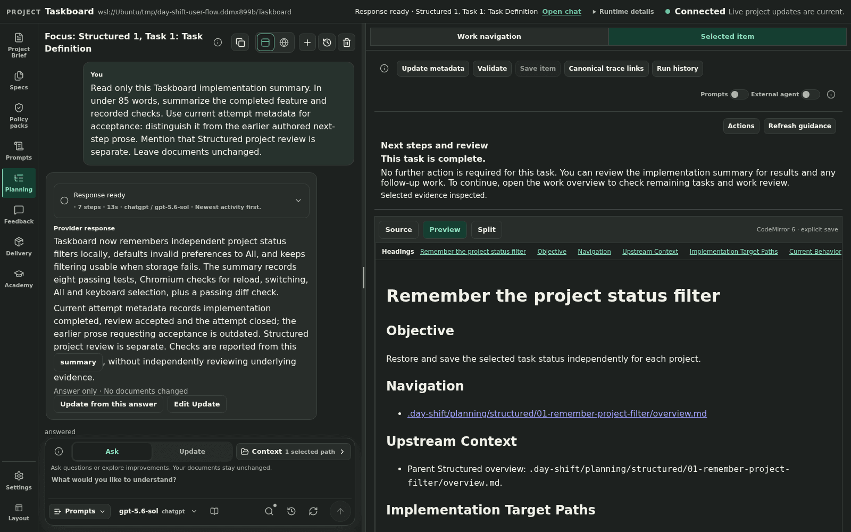Screen dimensions: 851x532
Task: Open the Layout sidebar option
Action: [19, 512]
